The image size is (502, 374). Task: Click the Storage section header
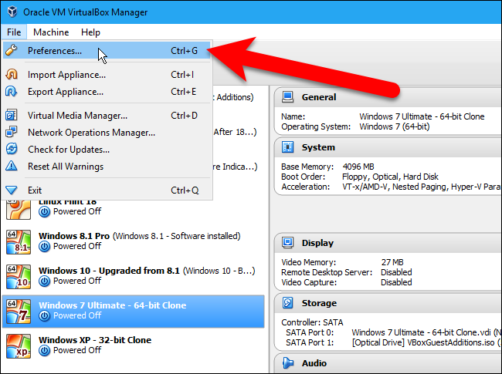tap(388, 303)
